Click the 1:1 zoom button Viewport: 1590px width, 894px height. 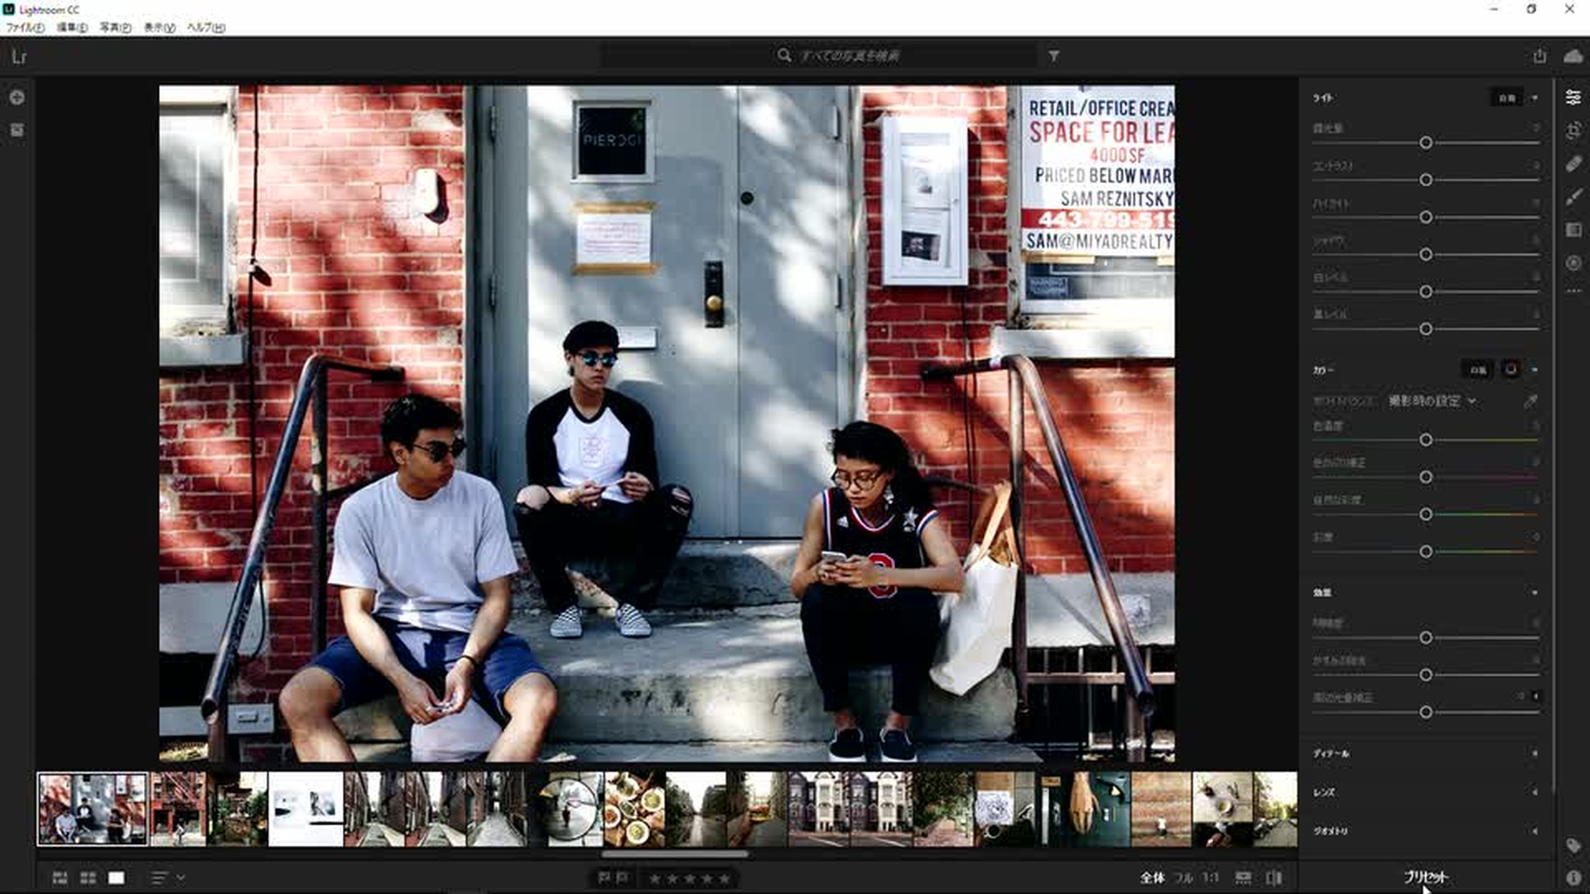(x=1210, y=877)
